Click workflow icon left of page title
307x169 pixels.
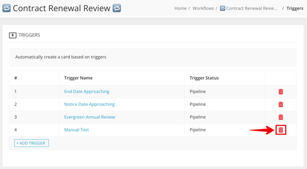click(6, 8)
